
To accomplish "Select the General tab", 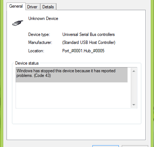I will click(x=16, y=6).
